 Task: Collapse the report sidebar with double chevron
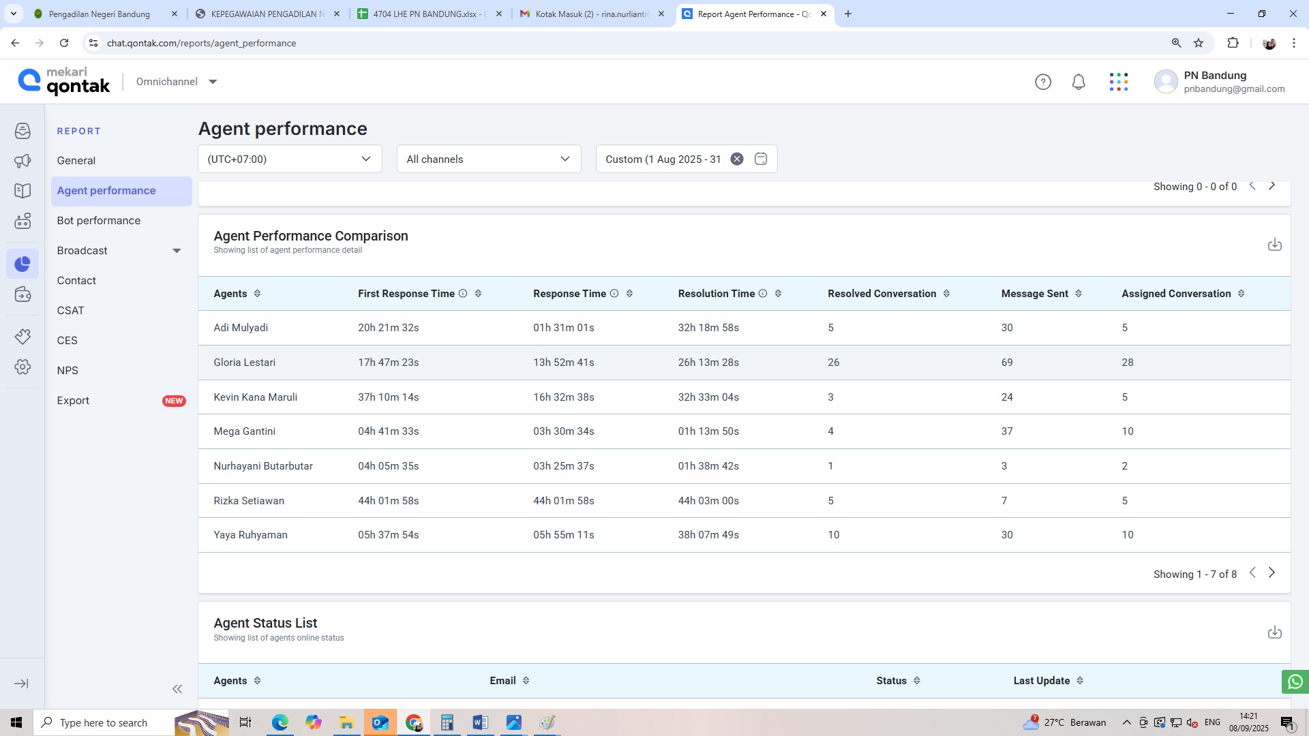point(177,689)
